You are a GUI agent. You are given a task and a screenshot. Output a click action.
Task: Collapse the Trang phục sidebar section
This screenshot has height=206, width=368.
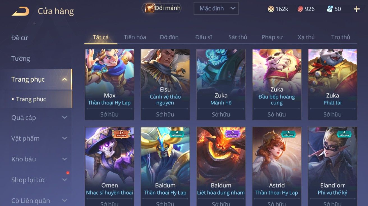pyautogui.click(x=65, y=79)
